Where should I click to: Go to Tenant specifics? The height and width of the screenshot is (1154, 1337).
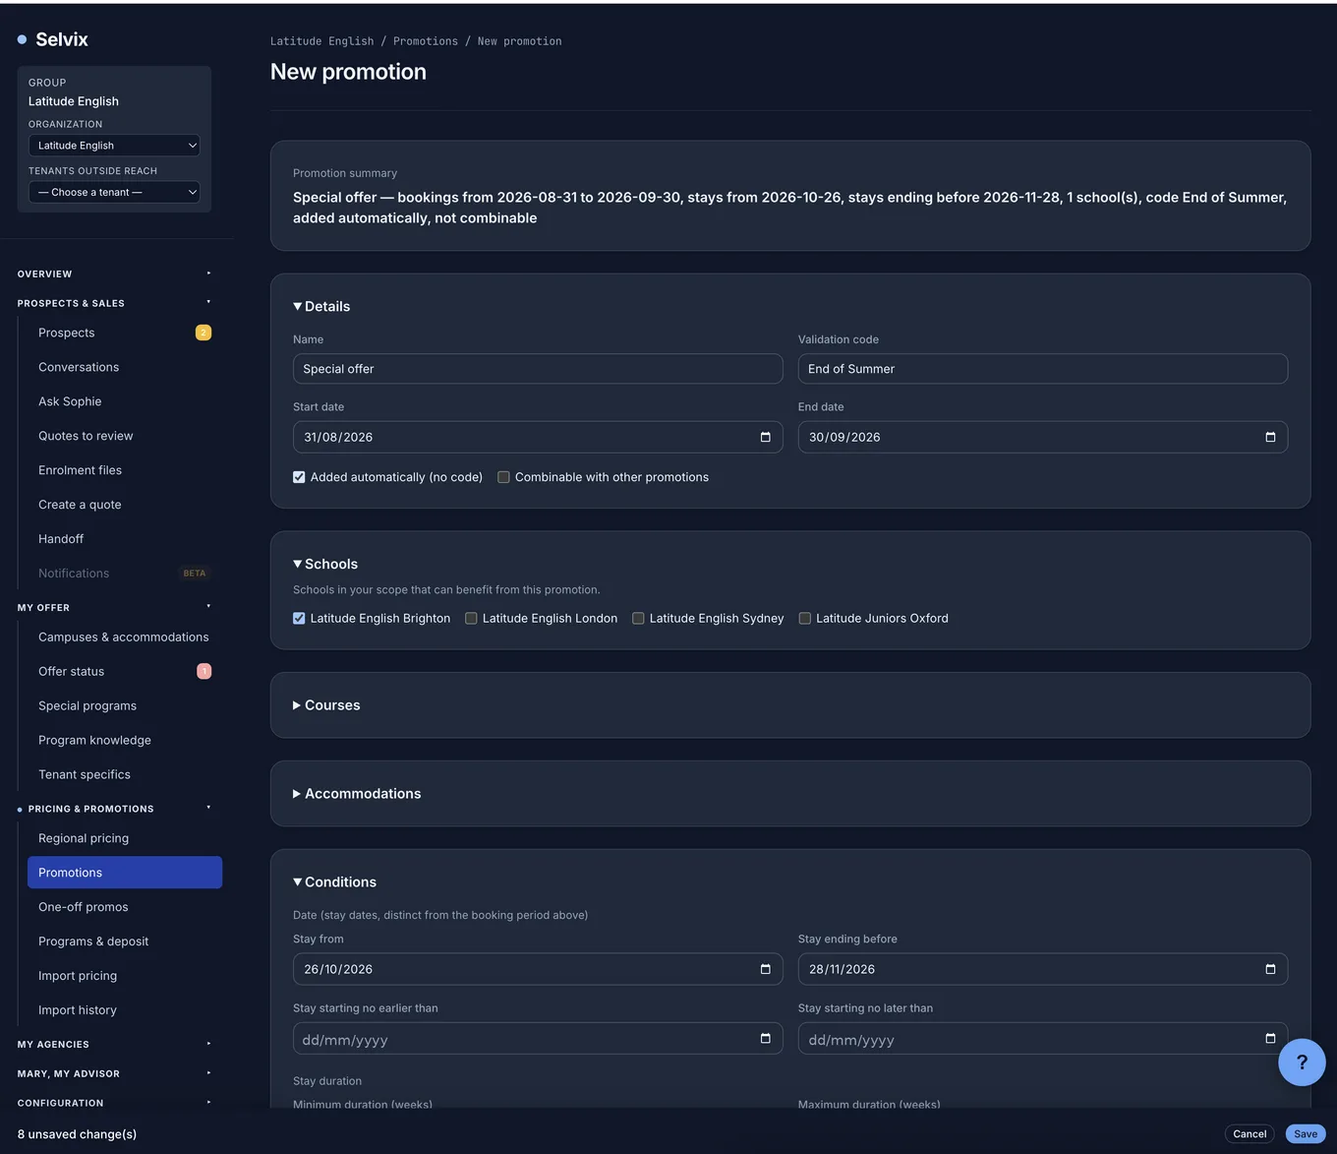125,774
